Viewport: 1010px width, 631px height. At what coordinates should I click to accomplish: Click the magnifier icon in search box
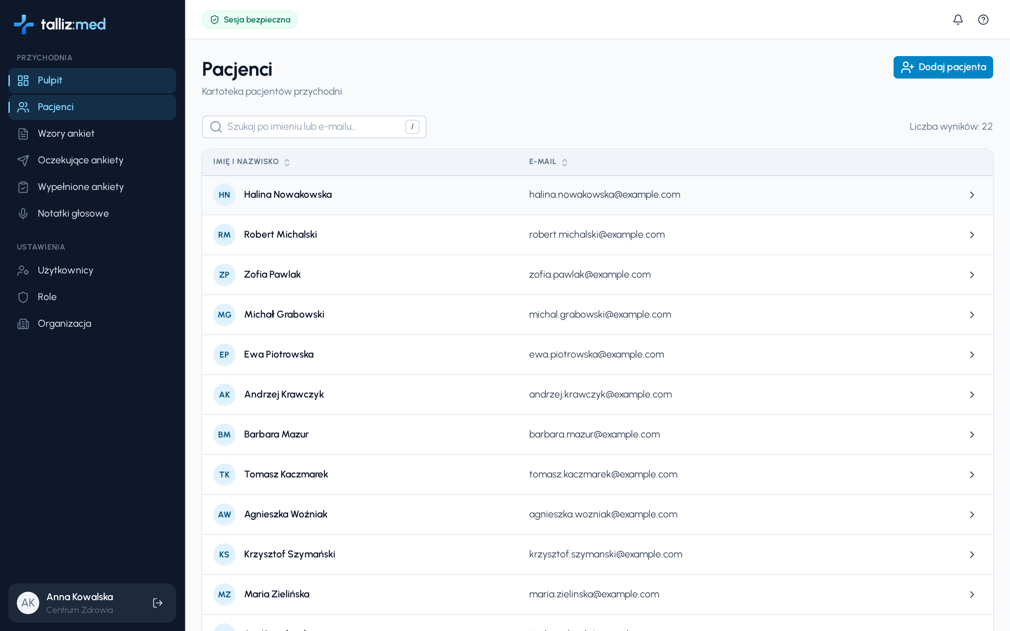click(216, 127)
